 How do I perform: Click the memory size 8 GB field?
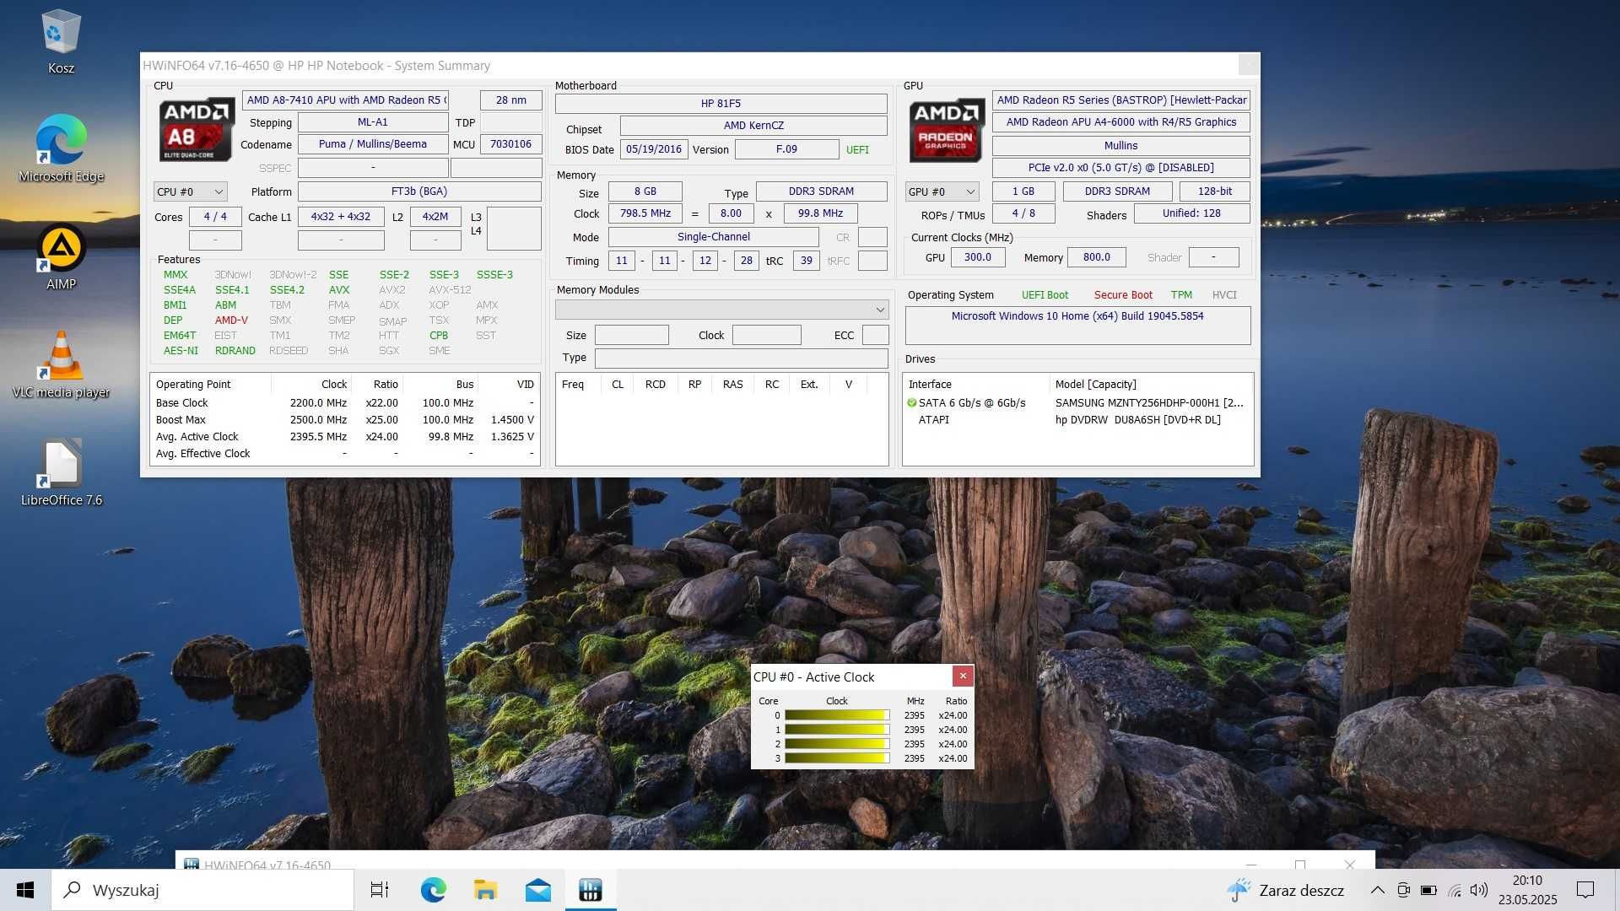pos(645,191)
